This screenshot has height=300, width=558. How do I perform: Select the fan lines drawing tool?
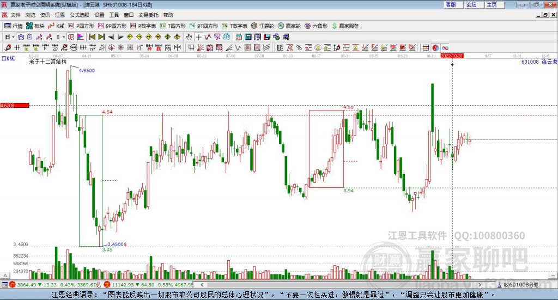[x=201, y=47]
